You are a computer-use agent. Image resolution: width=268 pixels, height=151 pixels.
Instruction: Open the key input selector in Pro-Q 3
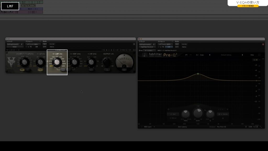click(x=149, y=51)
